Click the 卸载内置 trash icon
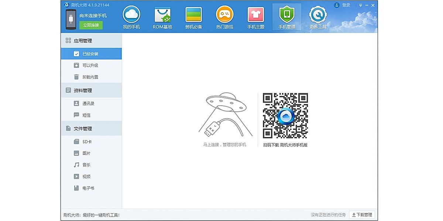Viewport: 443px width, 221px height. [76, 77]
